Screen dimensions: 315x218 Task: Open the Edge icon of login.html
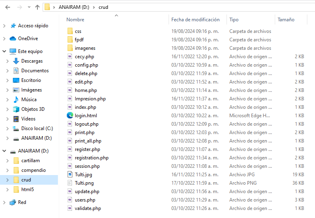[70, 116]
